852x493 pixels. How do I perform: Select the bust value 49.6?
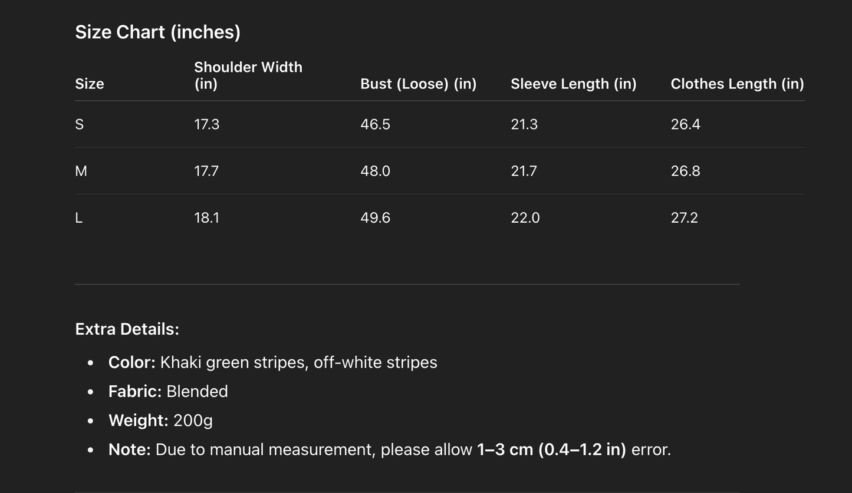tap(375, 218)
